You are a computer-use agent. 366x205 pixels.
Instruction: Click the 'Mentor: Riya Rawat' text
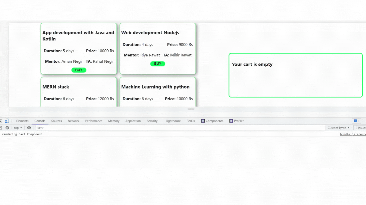[x=142, y=55]
